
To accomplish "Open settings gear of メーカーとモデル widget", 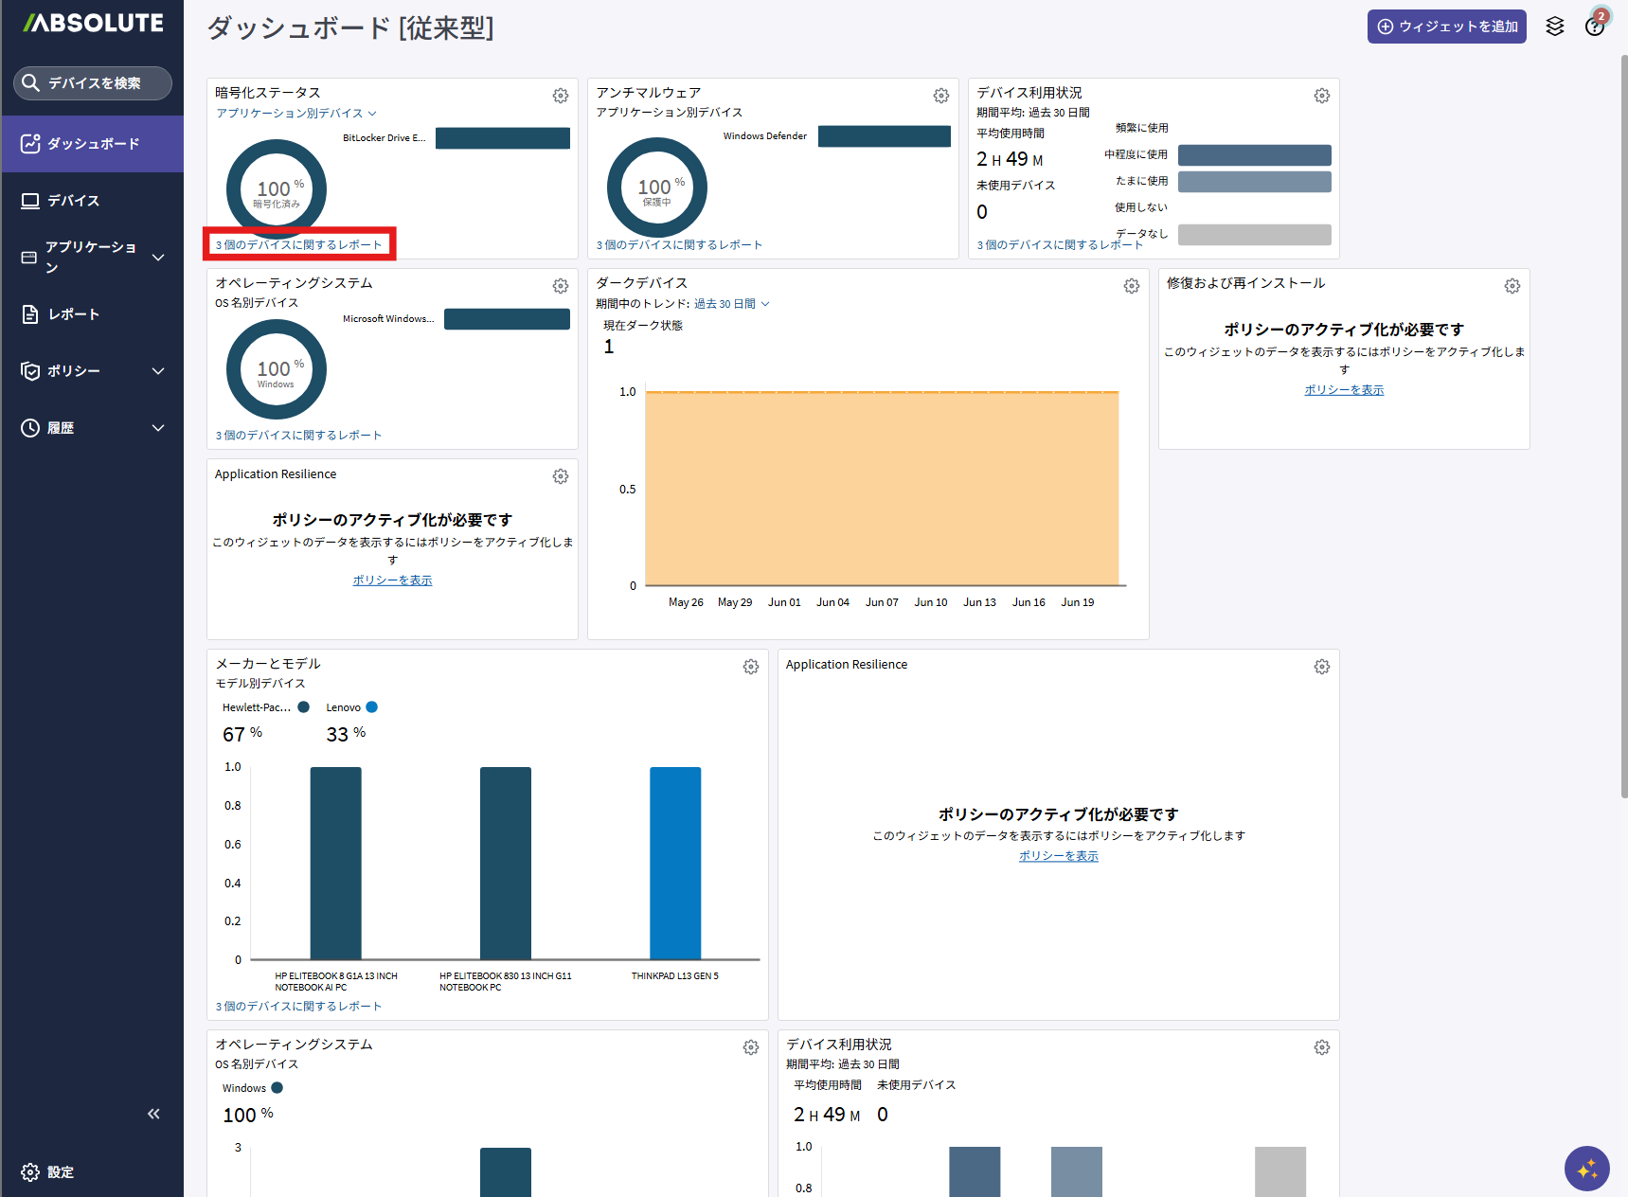I will point(751,667).
